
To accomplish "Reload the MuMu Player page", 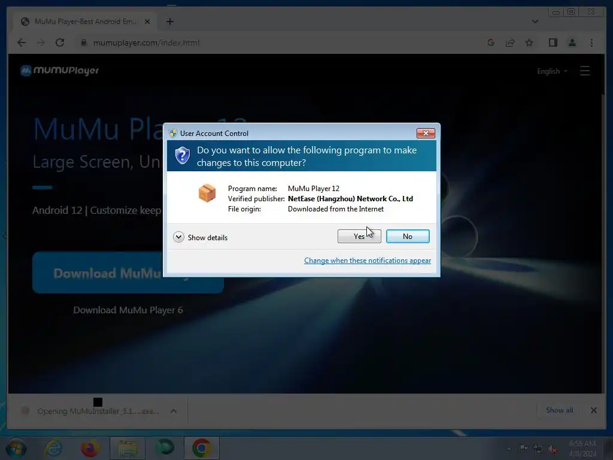I will [60, 43].
